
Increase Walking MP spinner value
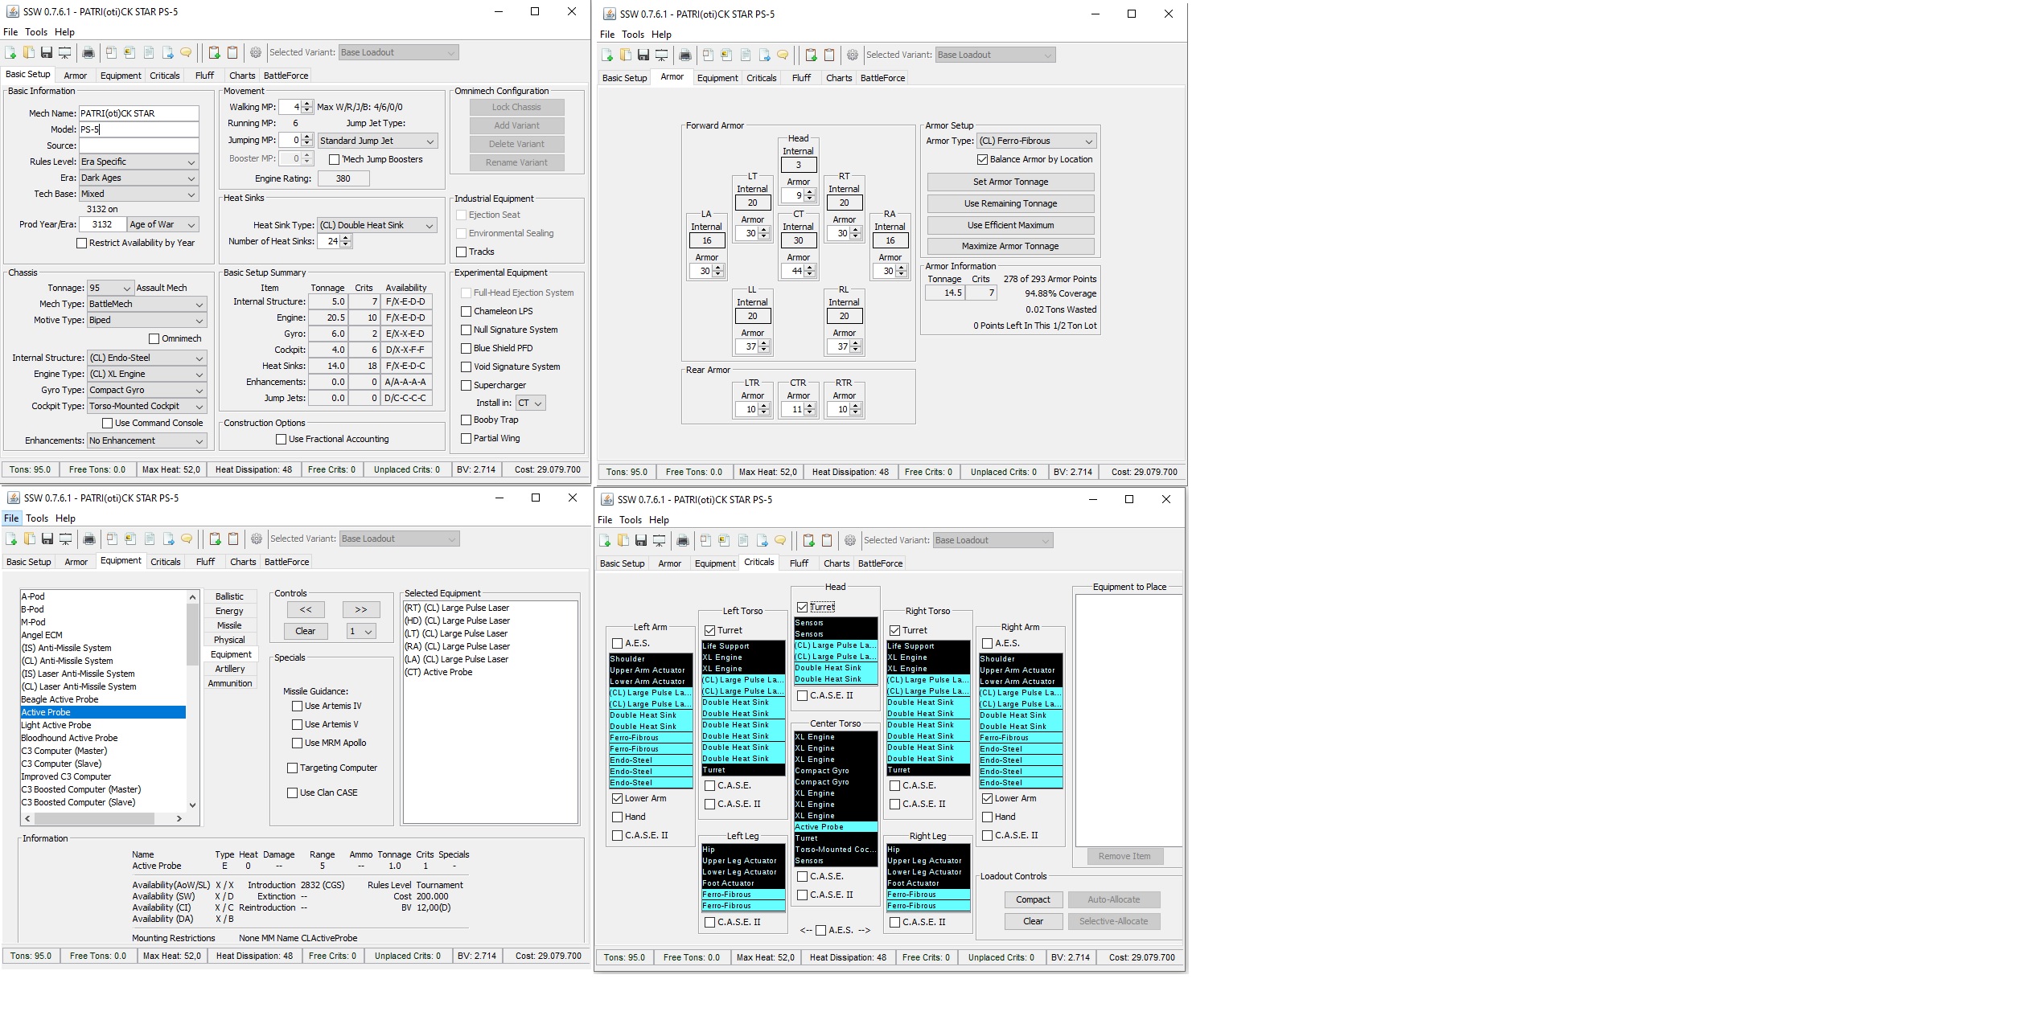pyautogui.click(x=306, y=104)
